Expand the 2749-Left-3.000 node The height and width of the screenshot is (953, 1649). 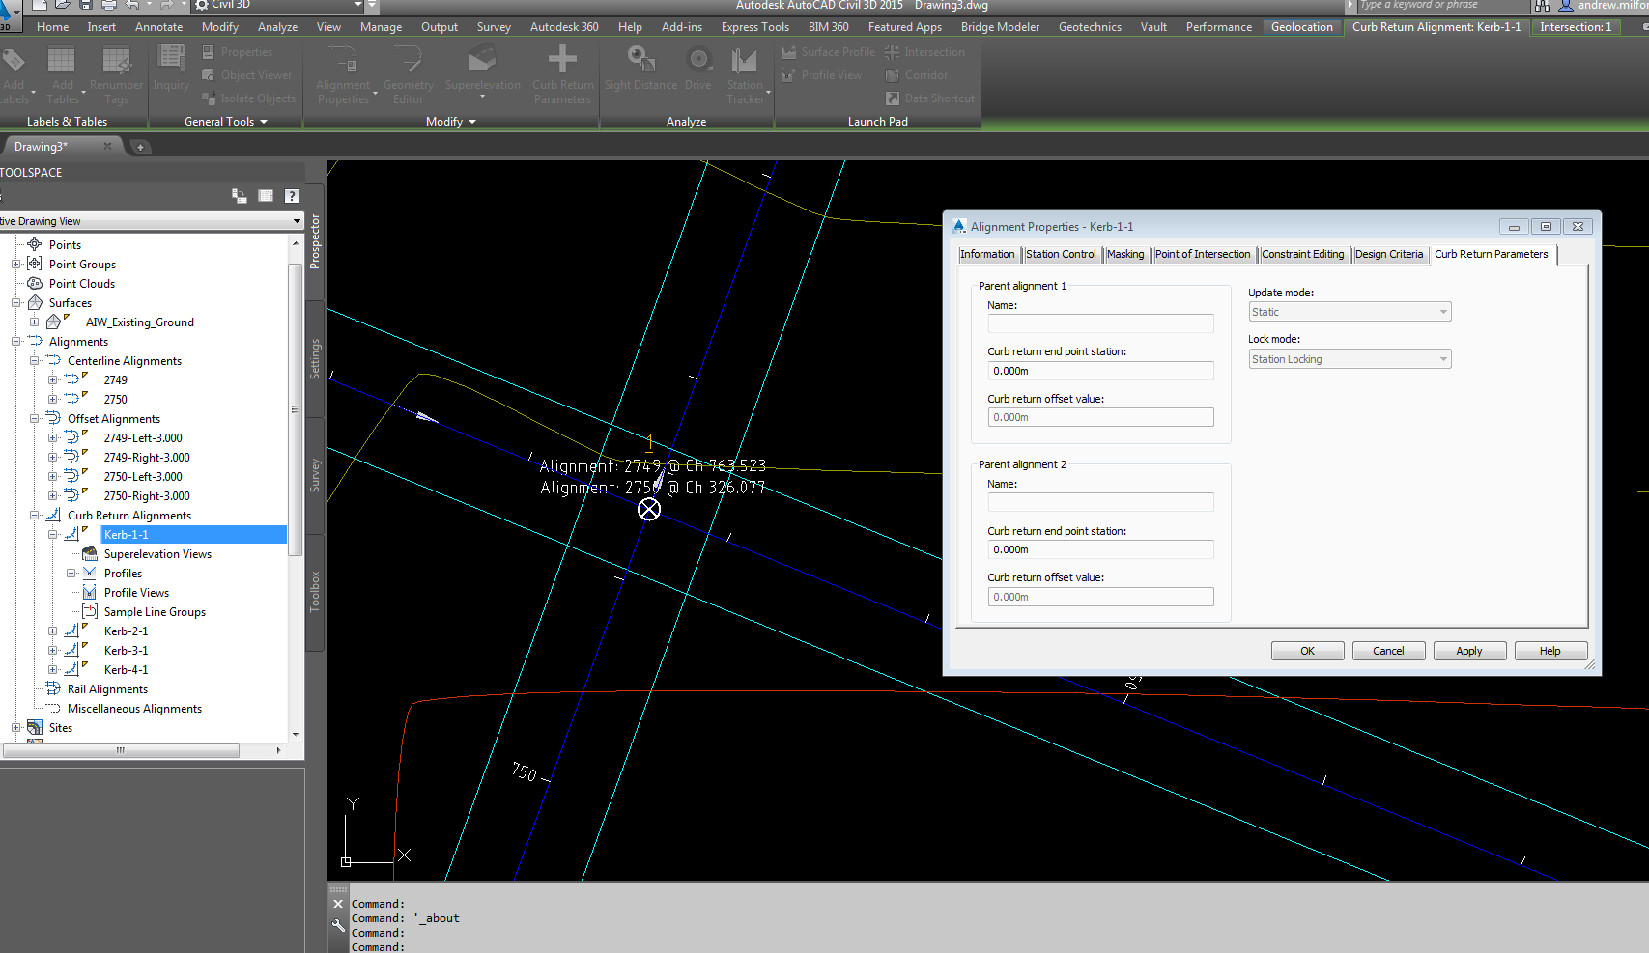53,438
